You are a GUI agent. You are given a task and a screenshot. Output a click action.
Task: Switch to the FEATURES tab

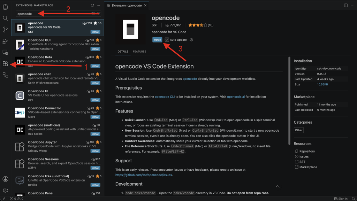139,52
